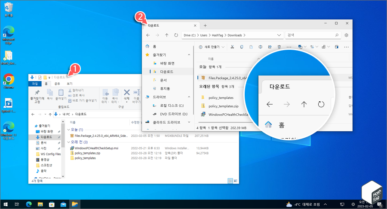This screenshot has width=387, height=209.
Task: Open the Customize Quick Access Toolbar dropdown
Action: (x=49, y=77)
